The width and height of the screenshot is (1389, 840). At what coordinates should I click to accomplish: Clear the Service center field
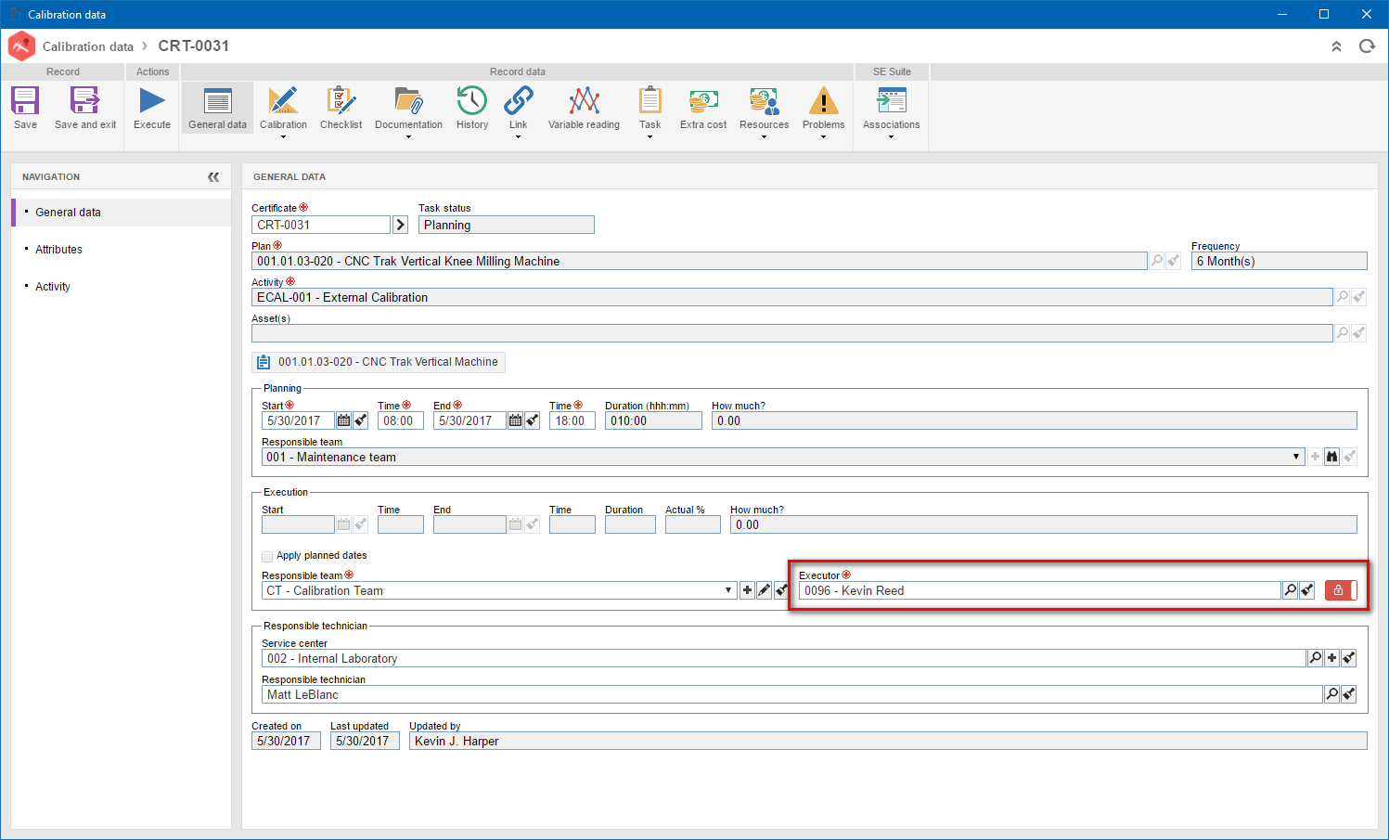pyautogui.click(x=1349, y=658)
